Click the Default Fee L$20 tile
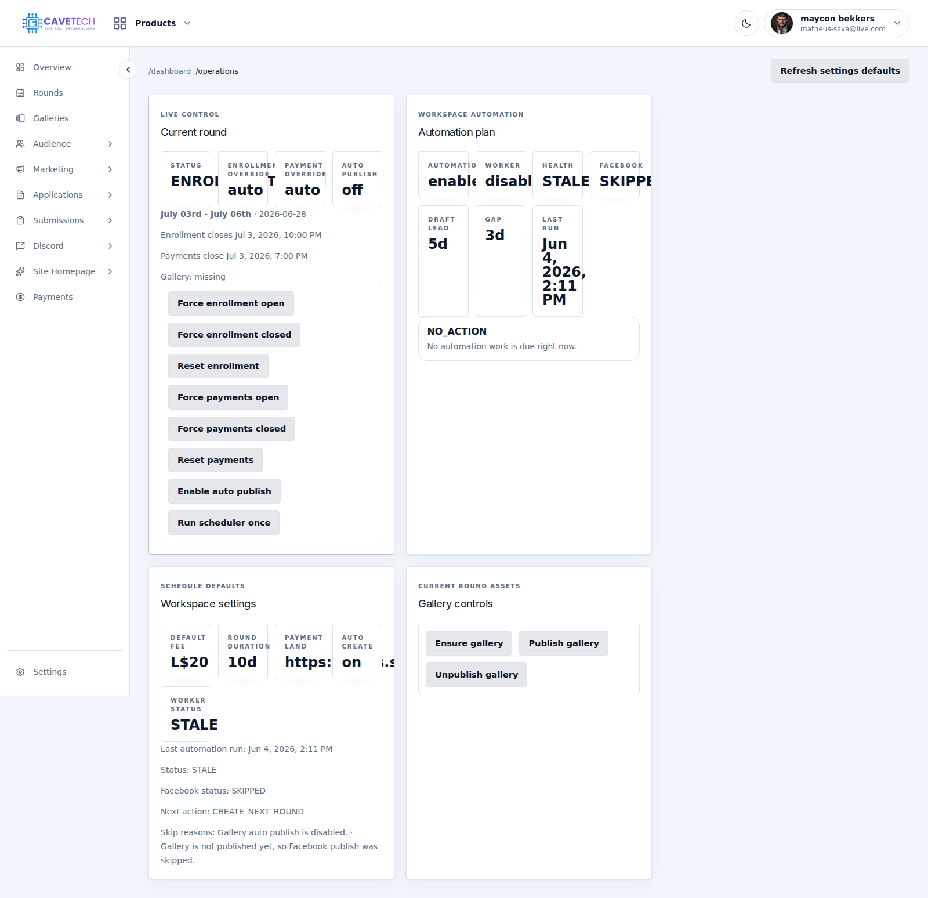The height and width of the screenshot is (898, 928). click(x=186, y=651)
